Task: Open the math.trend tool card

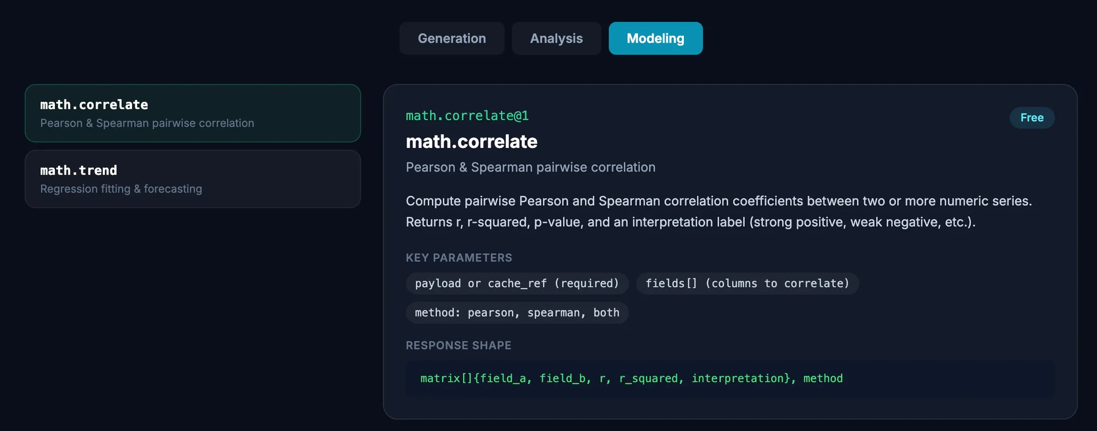Action: (193, 179)
